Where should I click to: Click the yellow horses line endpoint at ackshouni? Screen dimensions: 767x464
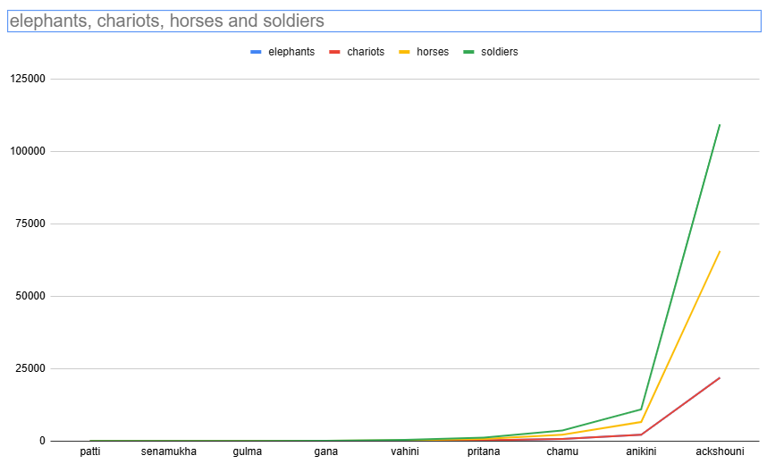click(720, 251)
